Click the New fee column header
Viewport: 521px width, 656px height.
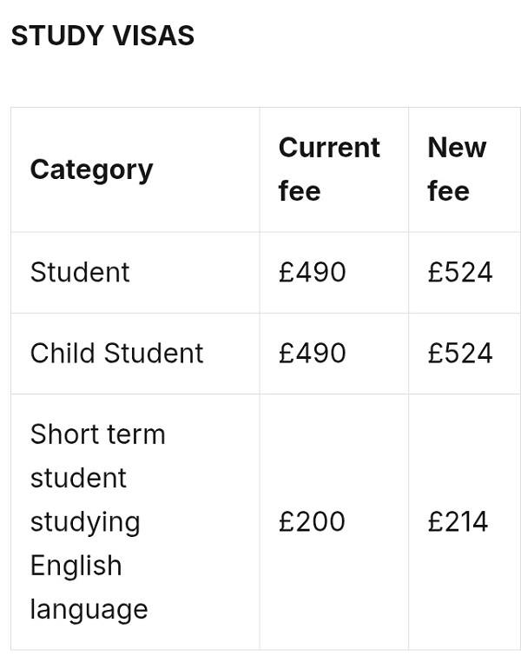click(457, 169)
